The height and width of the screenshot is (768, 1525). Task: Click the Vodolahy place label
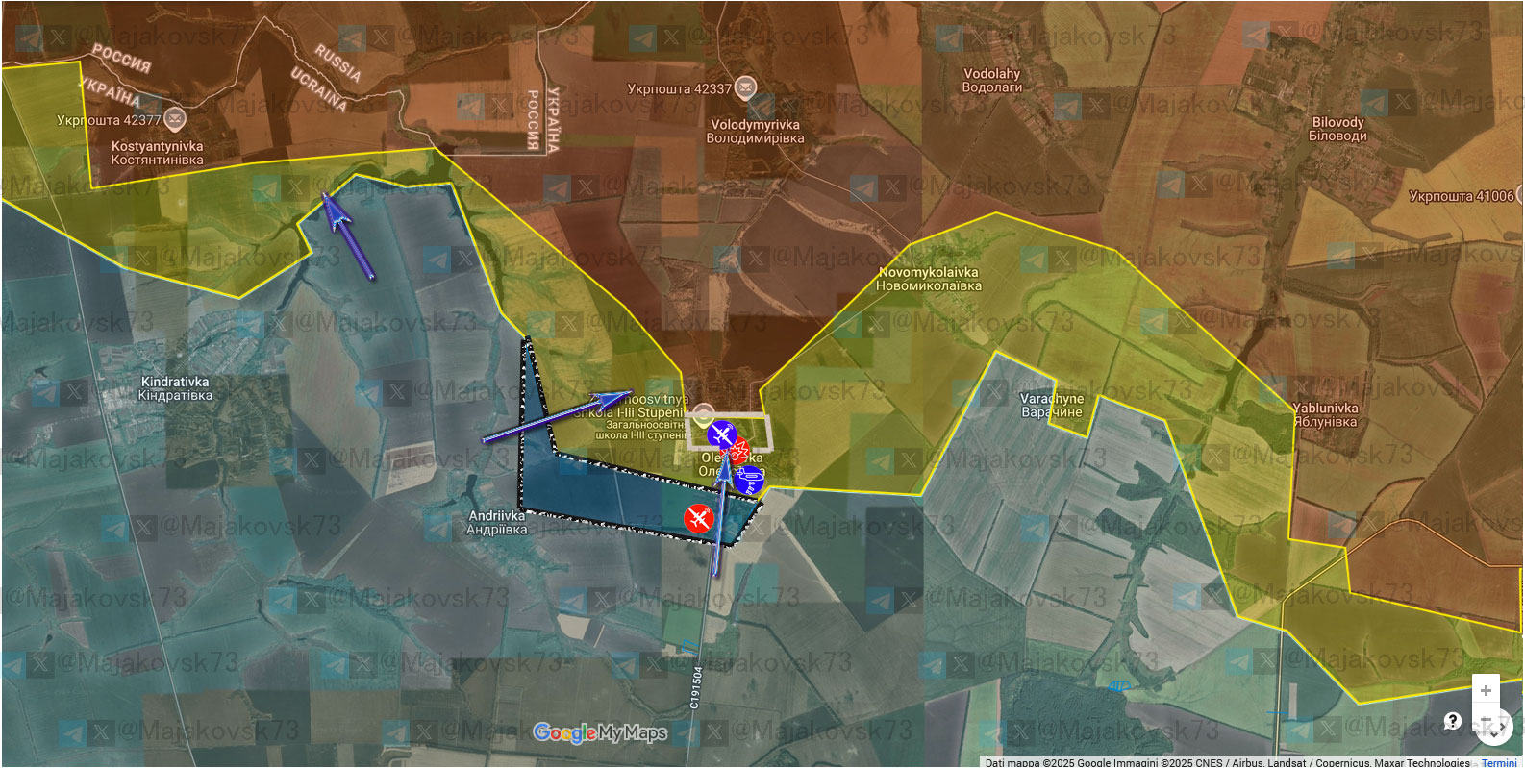pyautogui.click(x=991, y=80)
